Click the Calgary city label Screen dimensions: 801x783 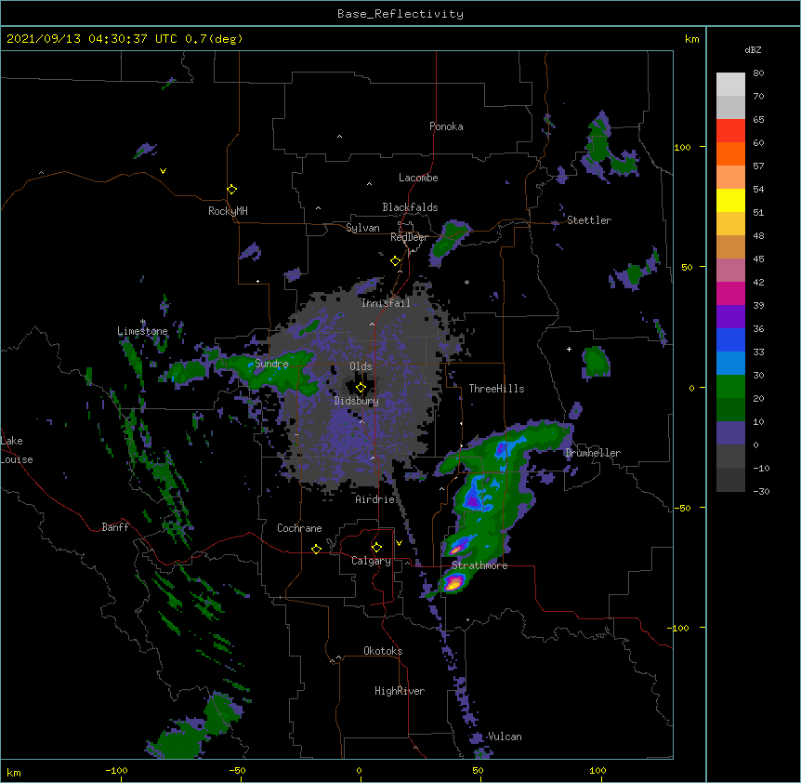pyautogui.click(x=371, y=561)
